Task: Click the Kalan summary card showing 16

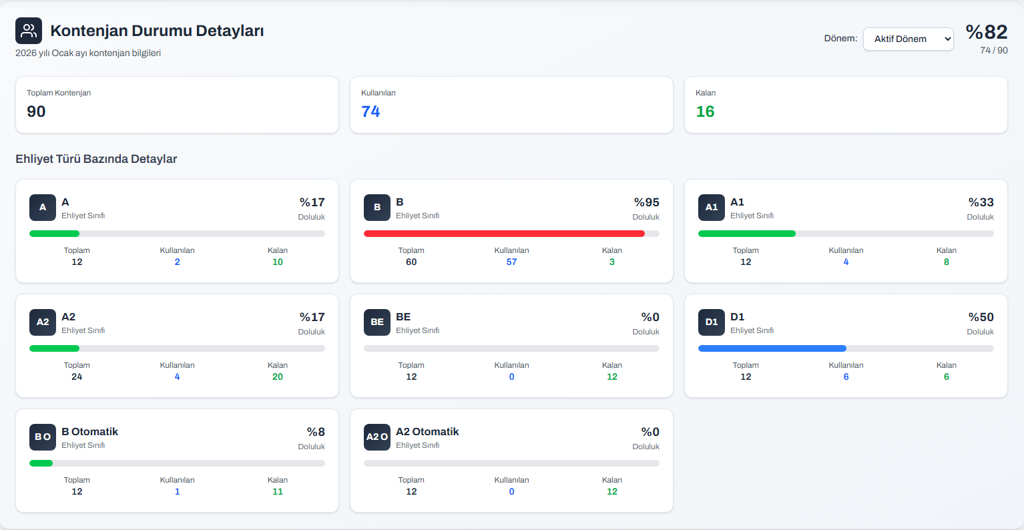Action: 846,105
